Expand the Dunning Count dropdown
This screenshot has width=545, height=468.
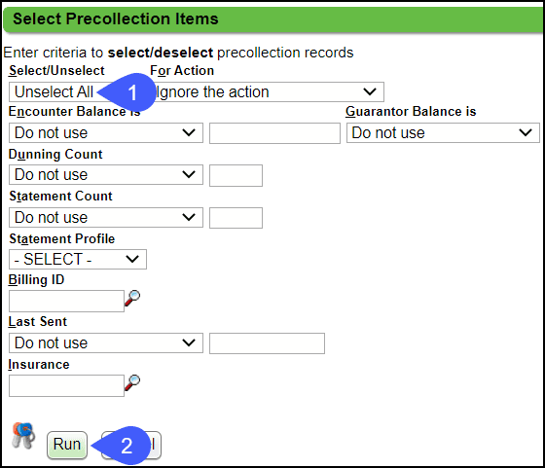(x=106, y=175)
